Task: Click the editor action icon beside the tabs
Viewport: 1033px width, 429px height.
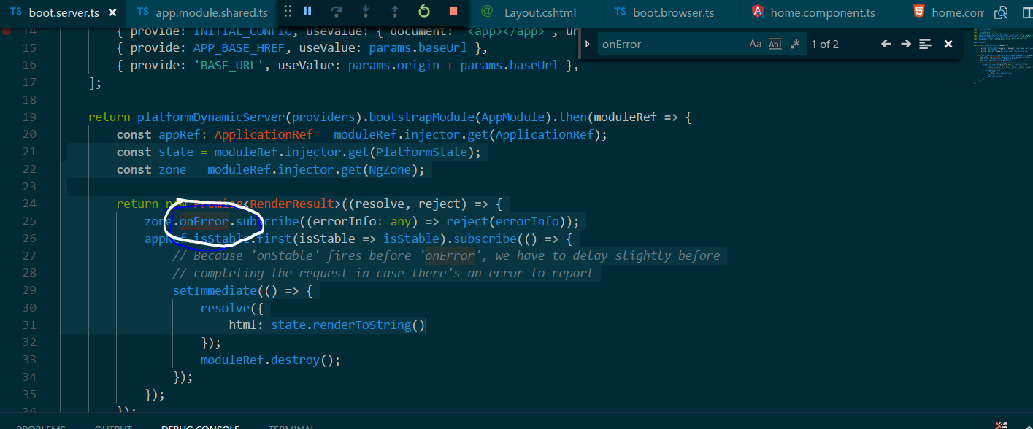Action: [x=1002, y=12]
